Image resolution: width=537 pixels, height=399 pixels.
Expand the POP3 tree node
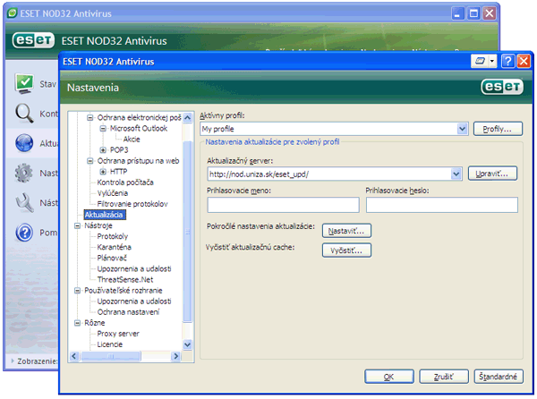[103, 150]
